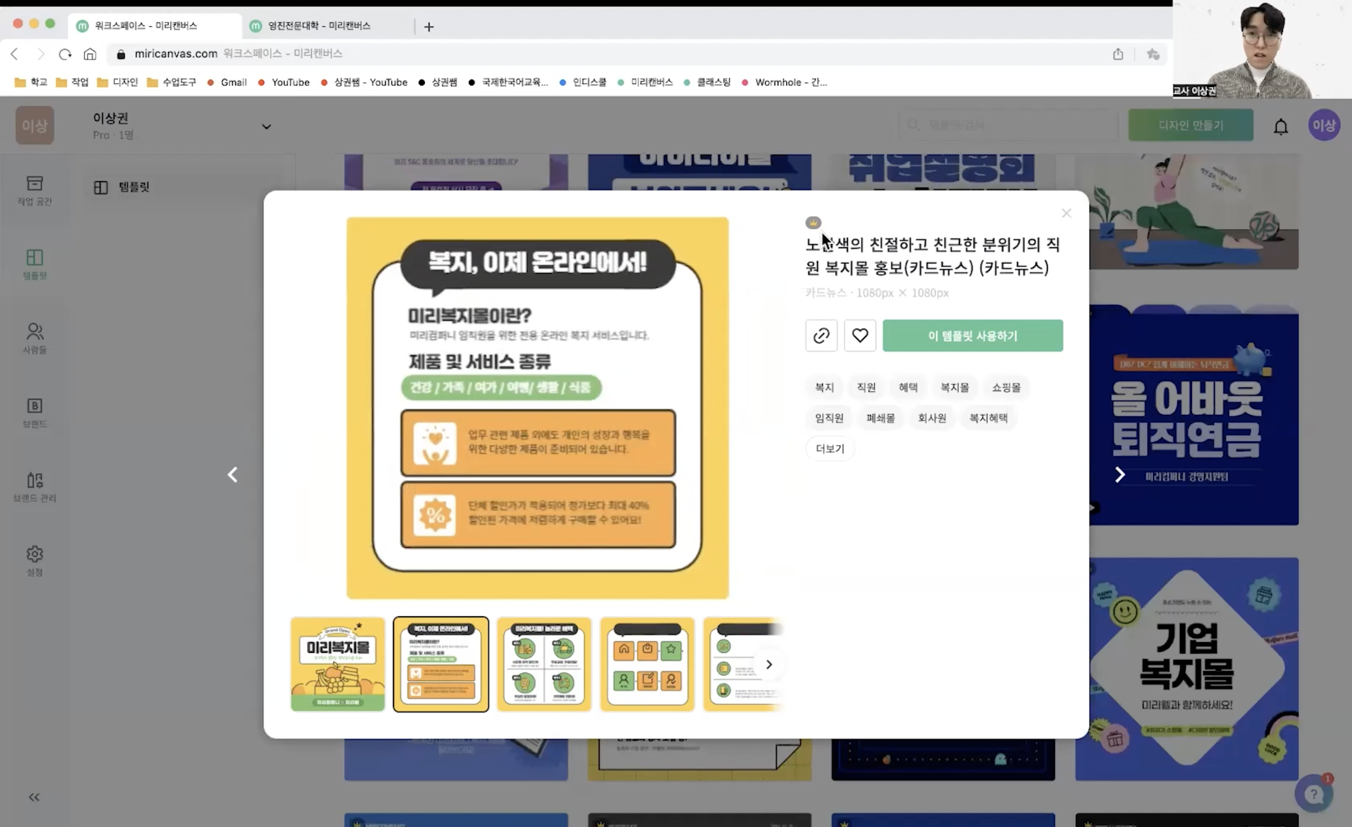The height and width of the screenshot is (827, 1352).
Task: Click browser back arrow
Action: tap(15, 54)
